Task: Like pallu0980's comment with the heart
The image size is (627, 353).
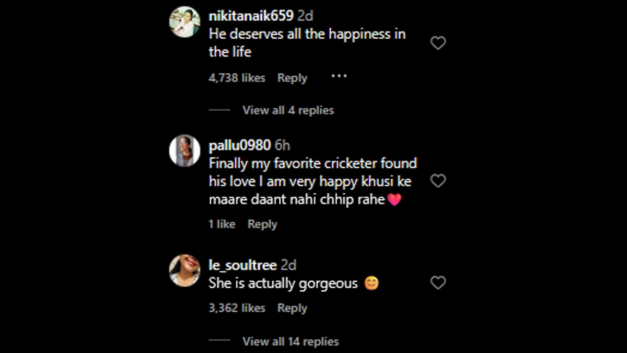Action: pos(438,181)
